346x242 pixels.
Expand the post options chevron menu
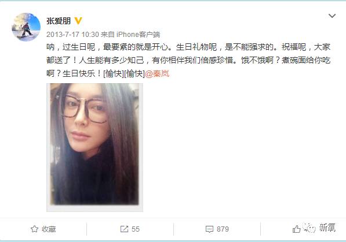click(332, 16)
